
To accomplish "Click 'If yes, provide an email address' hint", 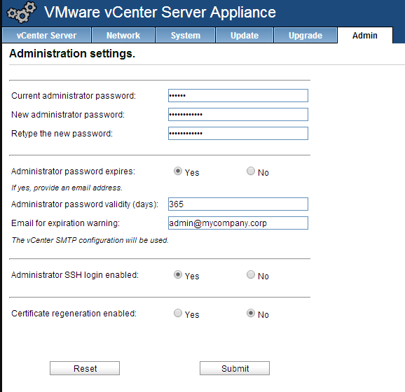I will click(67, 188).
